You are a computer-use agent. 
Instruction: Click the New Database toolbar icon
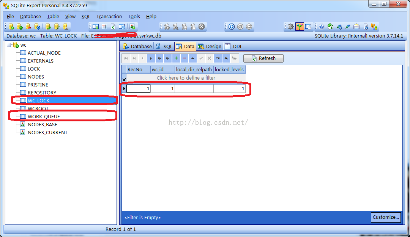coord(11,27)
